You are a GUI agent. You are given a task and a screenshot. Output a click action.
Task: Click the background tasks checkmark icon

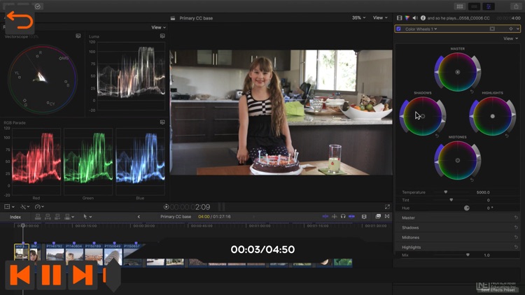(x=38, y=6)
